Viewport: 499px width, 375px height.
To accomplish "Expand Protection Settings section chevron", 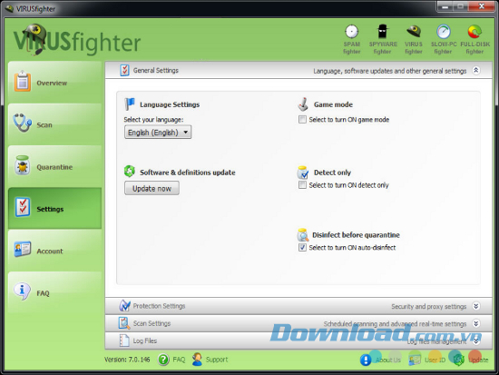I will (x=475, y=306).
